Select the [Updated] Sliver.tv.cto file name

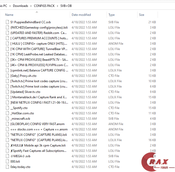point(25,92)
